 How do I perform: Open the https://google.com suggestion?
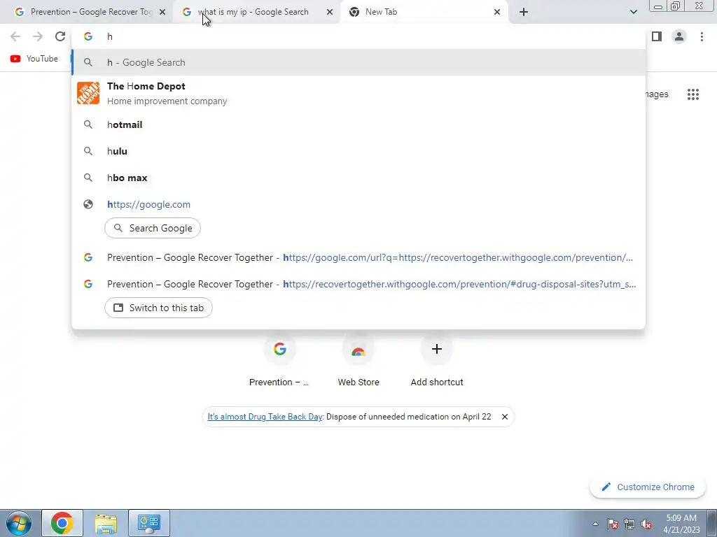pyautogui.click(x=358, y=205)
